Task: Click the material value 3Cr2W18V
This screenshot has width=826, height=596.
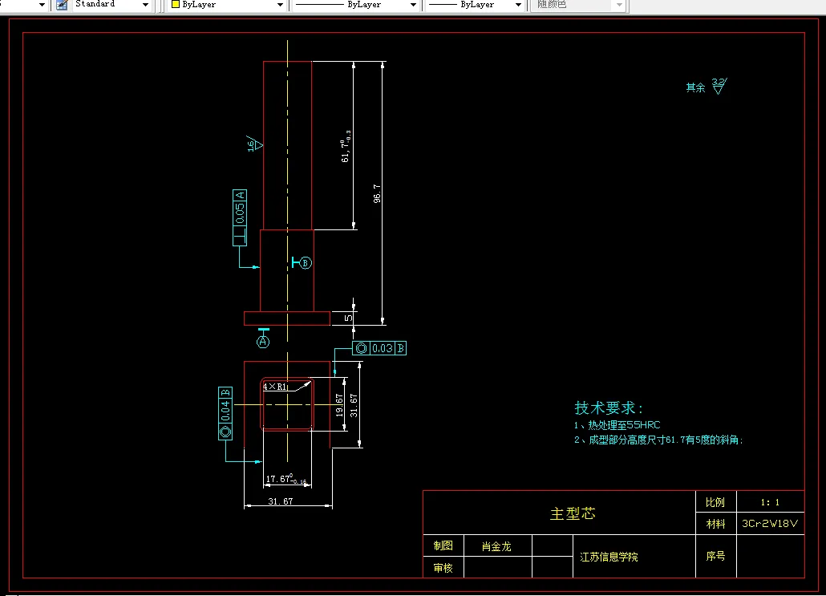Action: (770, 523)
